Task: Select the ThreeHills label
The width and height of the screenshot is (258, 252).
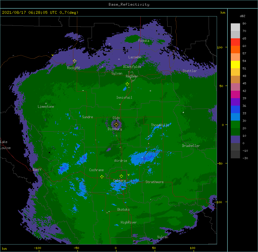Action: [x=160, y=125]
